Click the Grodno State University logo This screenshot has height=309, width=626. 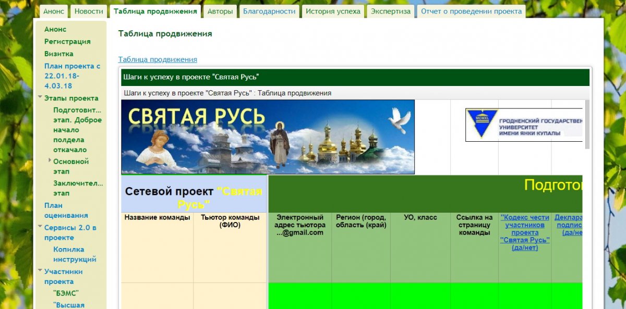click(523, 125)
